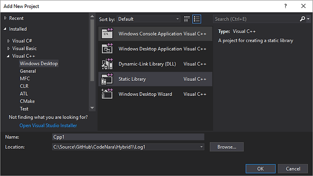Image resolution: width=313 pixels, height=176 pixels.
Task: Click the Visual C++ tree label
Action: (23, 56)
